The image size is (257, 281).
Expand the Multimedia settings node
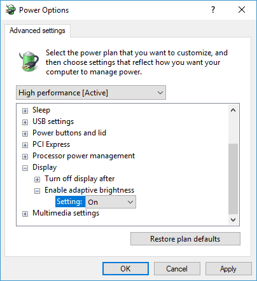25,214
